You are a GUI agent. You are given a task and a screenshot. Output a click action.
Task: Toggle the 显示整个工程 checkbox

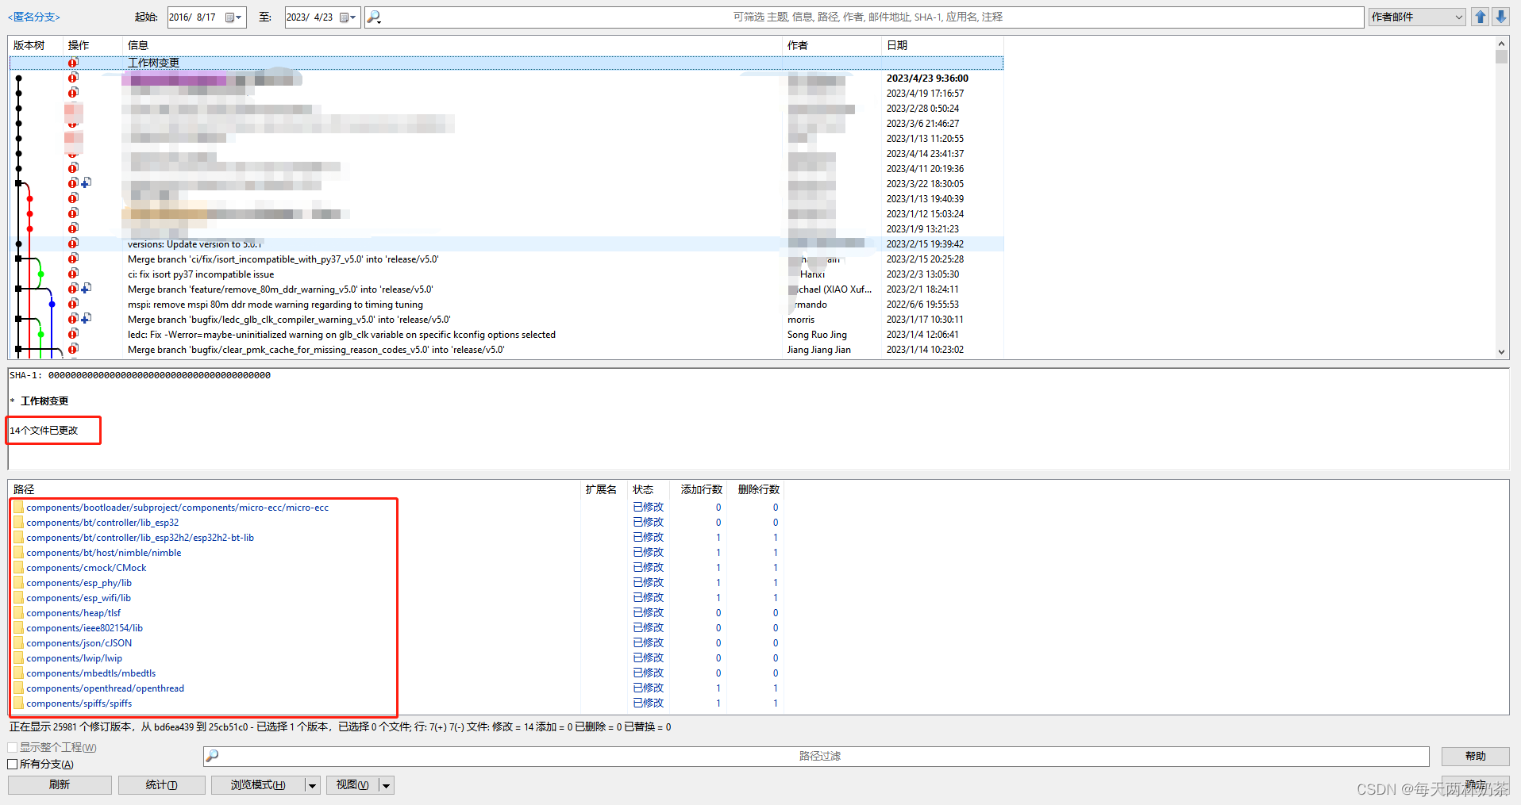[x=12, y=748]
